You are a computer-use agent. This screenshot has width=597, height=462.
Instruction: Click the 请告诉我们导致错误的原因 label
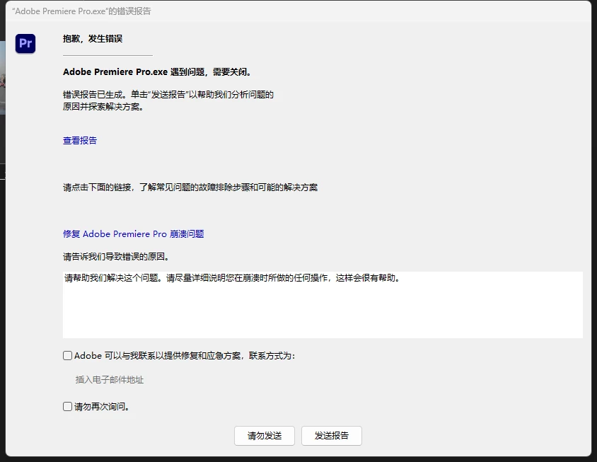click(x=116, y=257)
